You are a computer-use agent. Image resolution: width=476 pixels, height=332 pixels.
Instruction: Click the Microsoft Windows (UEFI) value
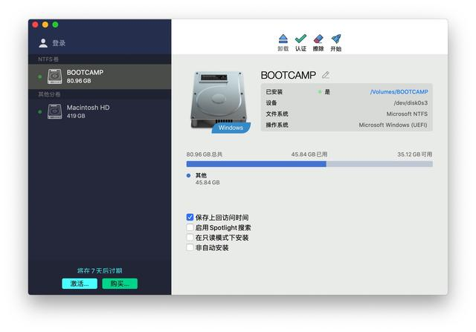(393, 125)
